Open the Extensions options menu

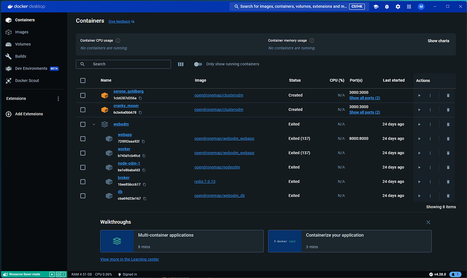click(58, 98)
